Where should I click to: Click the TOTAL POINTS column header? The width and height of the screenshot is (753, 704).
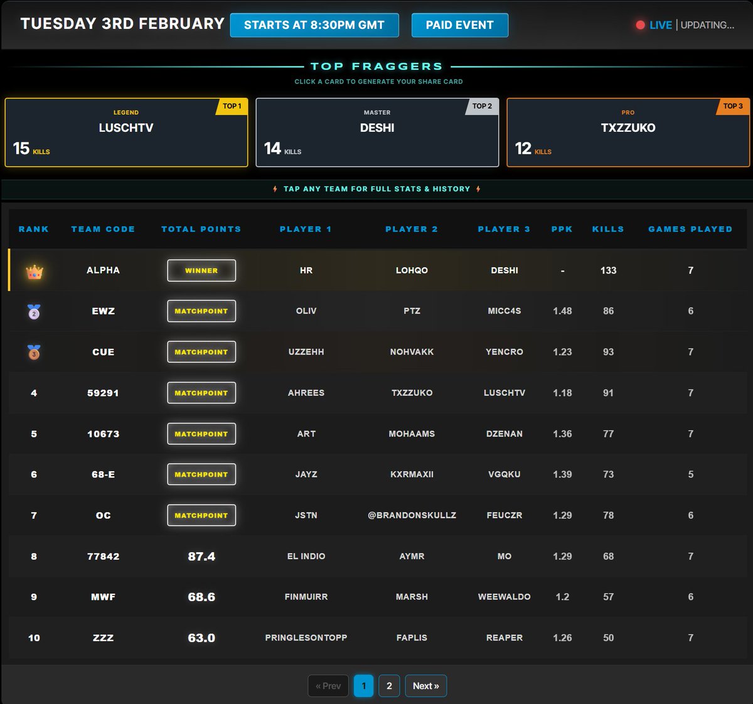[201, 229]
